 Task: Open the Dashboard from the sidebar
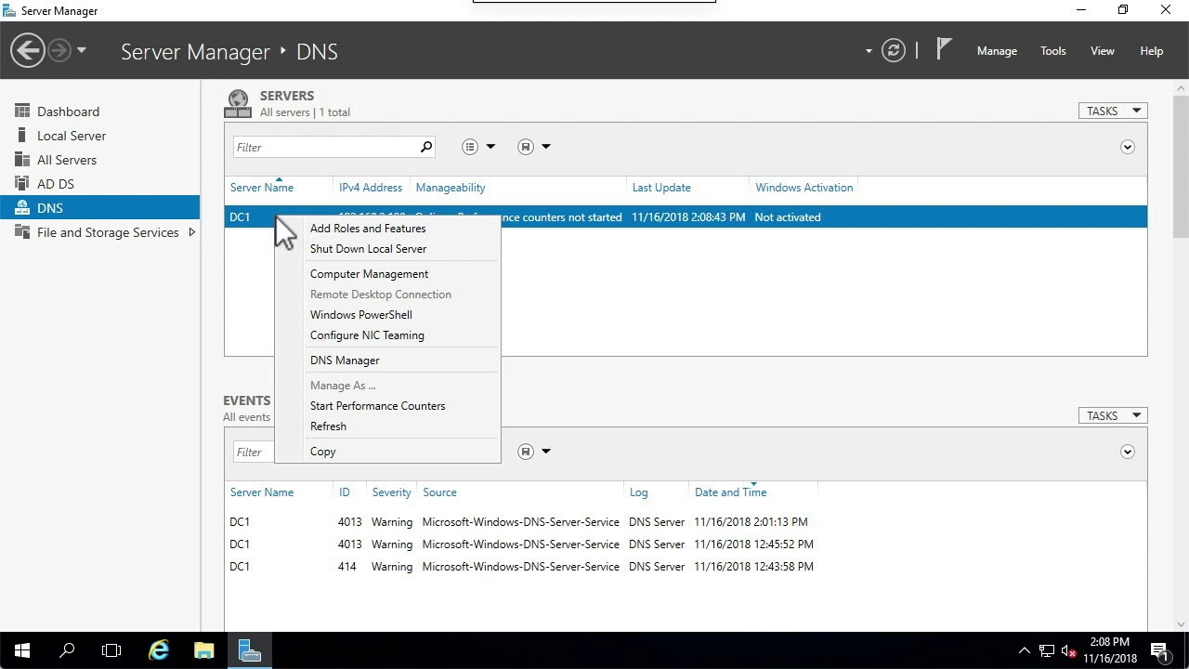click(69, 111)
